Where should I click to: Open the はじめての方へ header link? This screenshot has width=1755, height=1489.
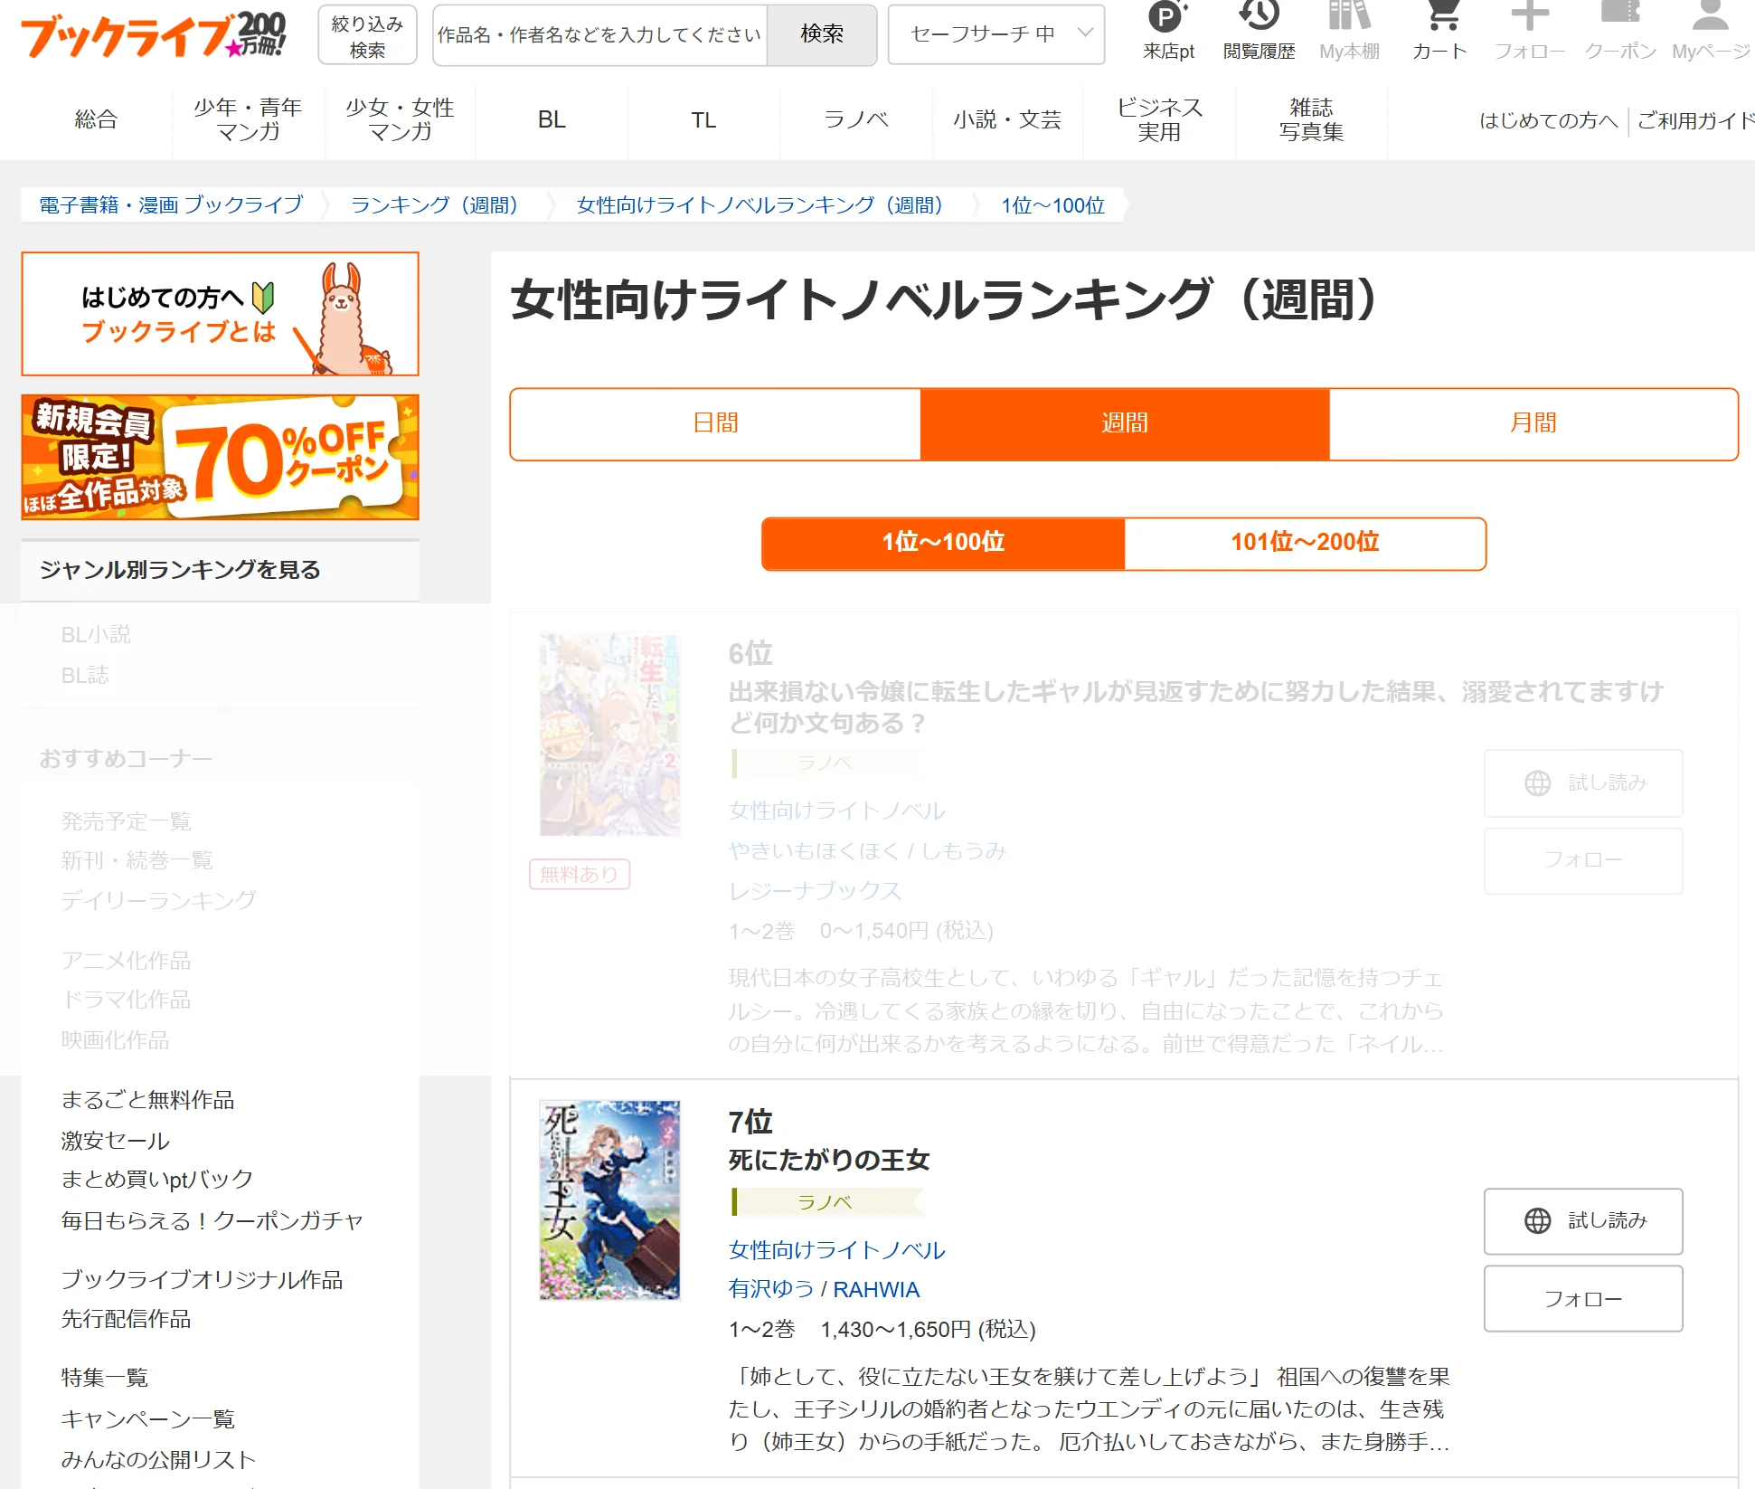(x=1548, y=120)
